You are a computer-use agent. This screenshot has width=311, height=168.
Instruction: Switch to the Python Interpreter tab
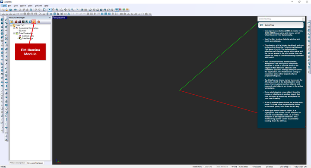tap(17, 163)
